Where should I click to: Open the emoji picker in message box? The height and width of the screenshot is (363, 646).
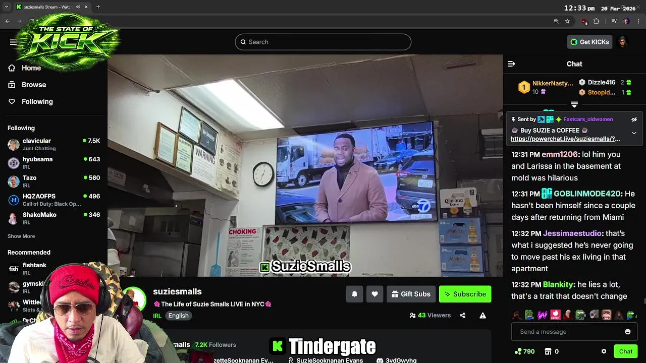[628, 332]
